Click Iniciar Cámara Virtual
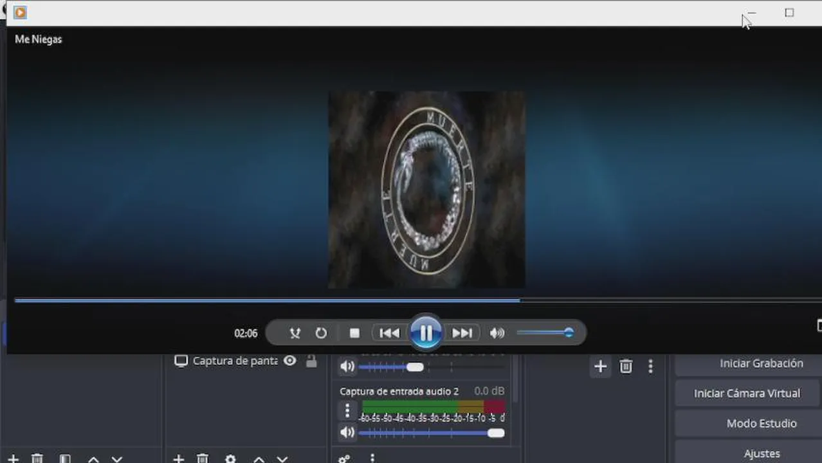The height and width of the screenshot is (463, 822). pos(748,393)
